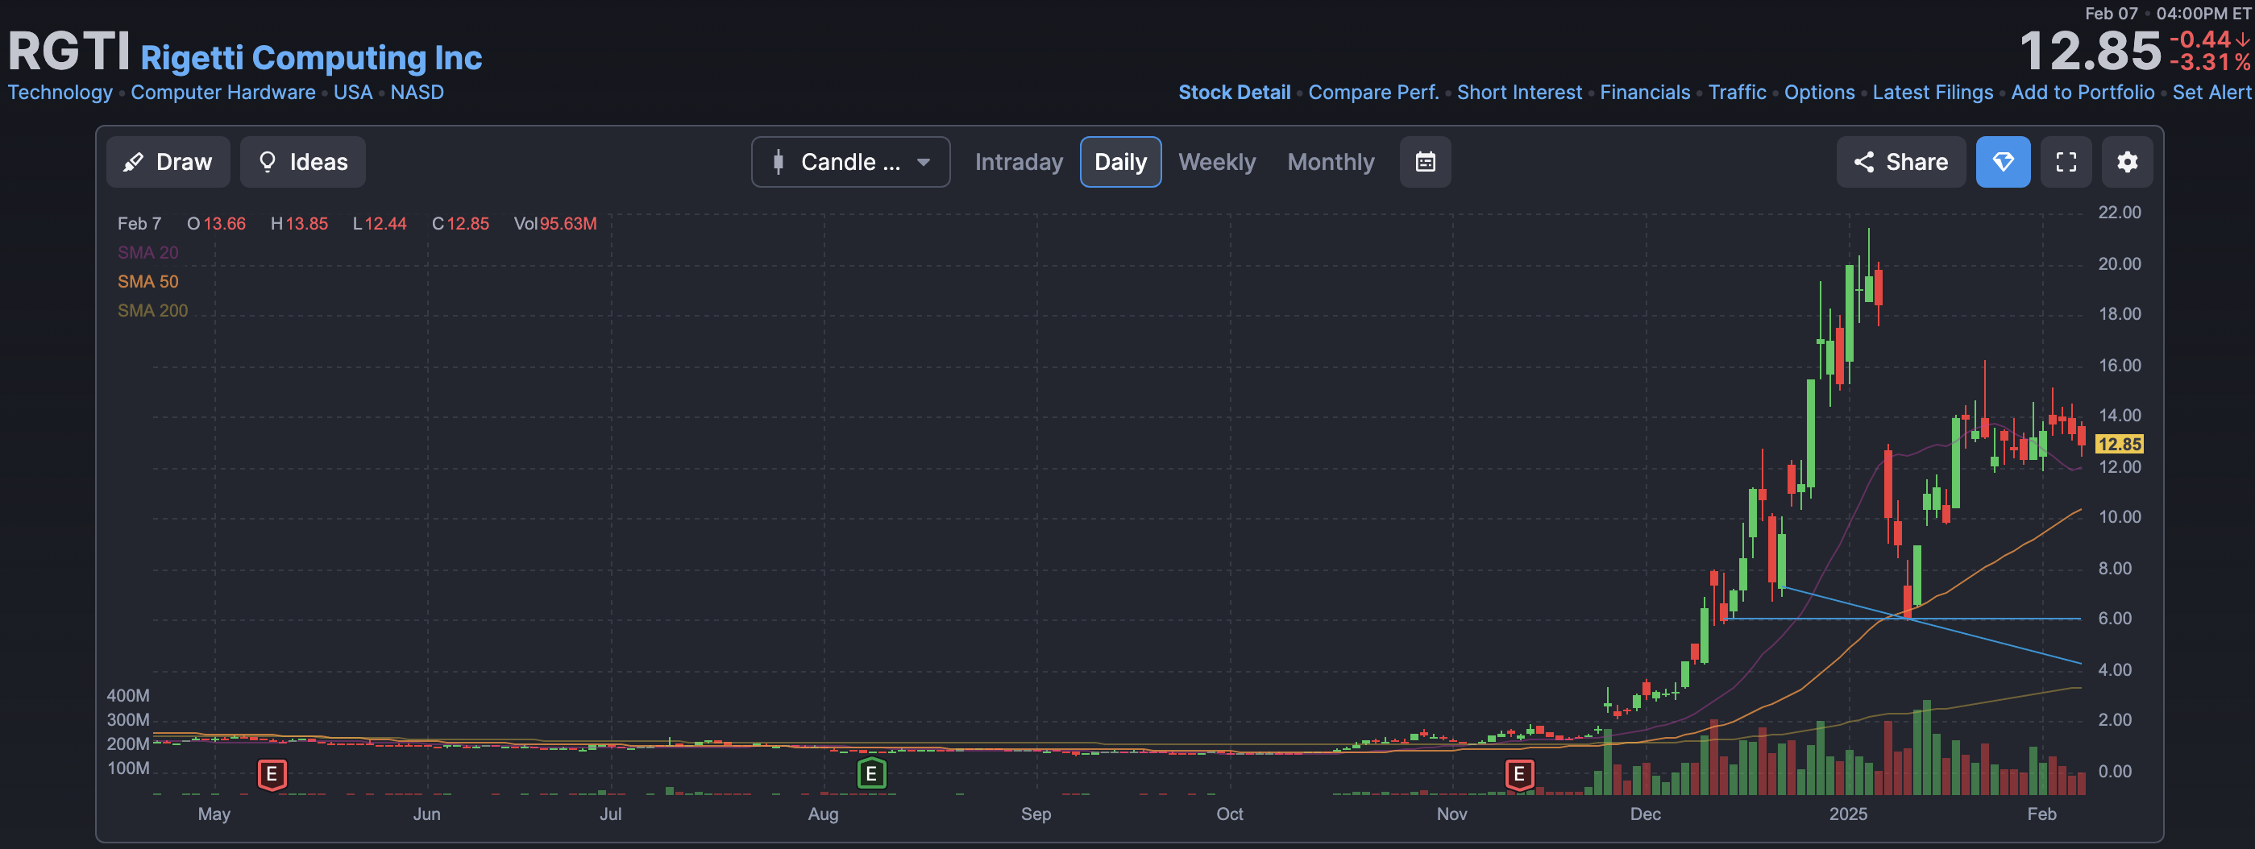Click the -3.31% change value
2255x849 pixels.
pos(2210,62)
